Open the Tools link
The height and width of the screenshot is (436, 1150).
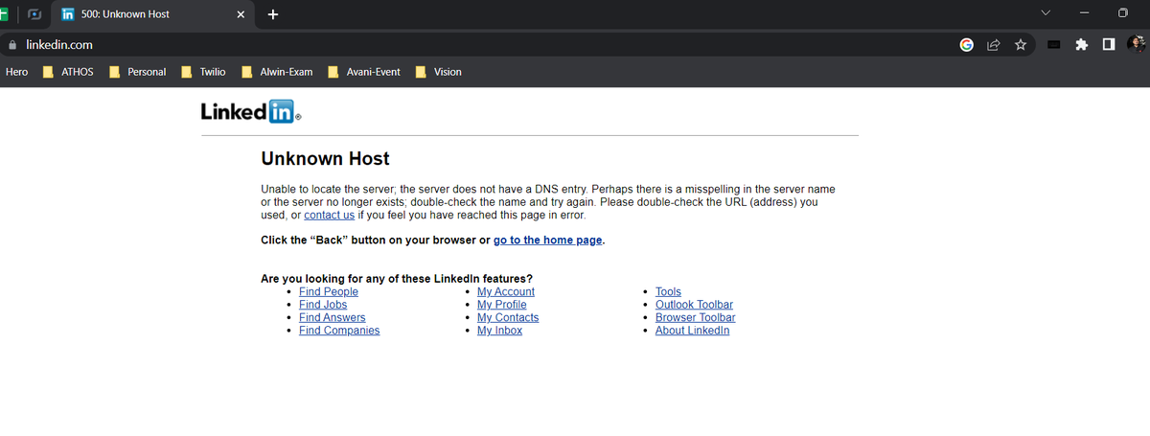pos(668,292)
